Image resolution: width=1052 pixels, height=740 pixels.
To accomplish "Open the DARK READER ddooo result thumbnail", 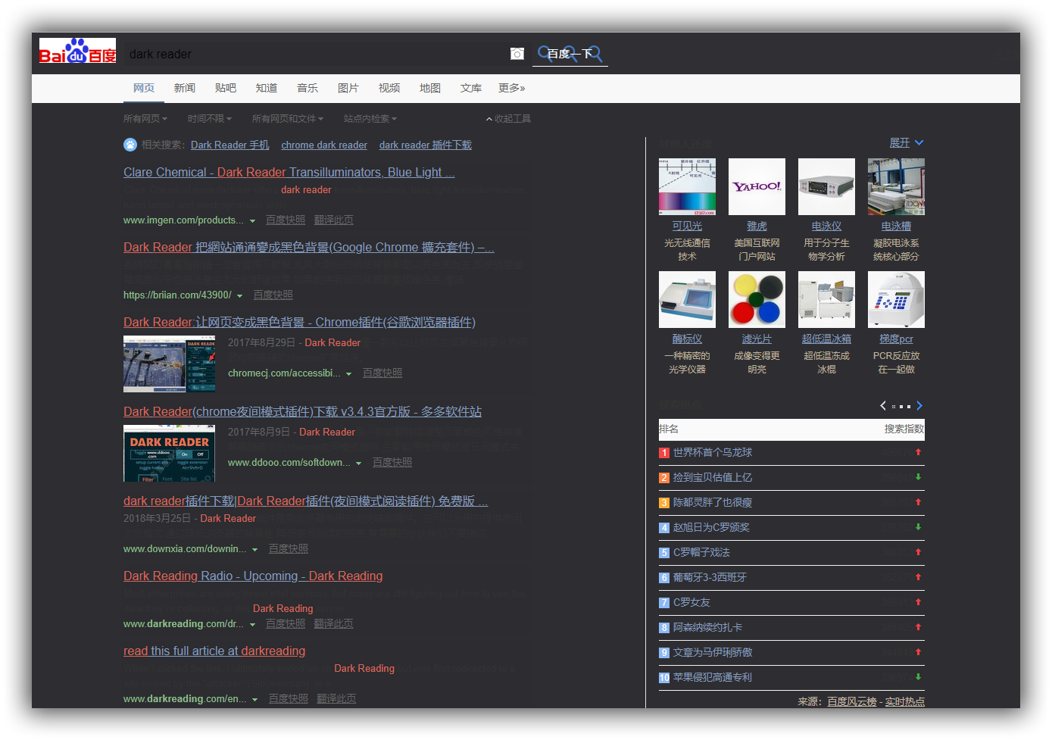I will point(170,454).
